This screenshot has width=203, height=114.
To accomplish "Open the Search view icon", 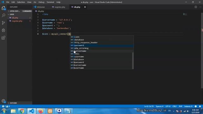I will click(x=3, y=16).
